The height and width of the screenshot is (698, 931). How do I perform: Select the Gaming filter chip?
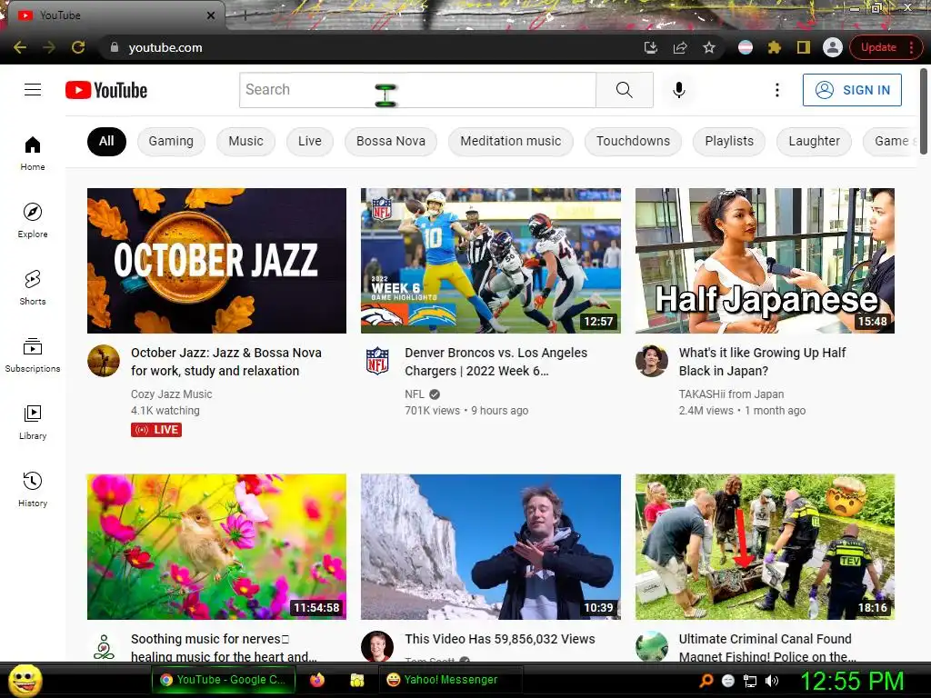[x=171, y=141]
